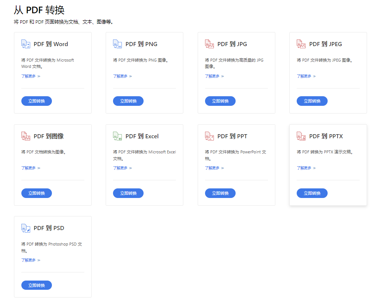Click 立即转换 in PDF 到 PNG card

coord(128,101)
